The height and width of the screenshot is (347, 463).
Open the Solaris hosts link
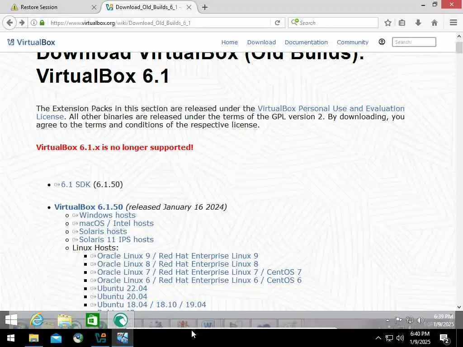click(x=103, y=231)
